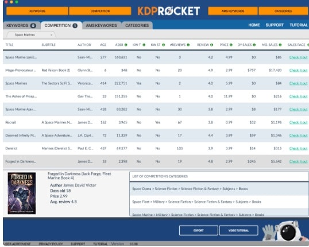
Task: Open Privacy Policy in footer
Action: point(51,244)
